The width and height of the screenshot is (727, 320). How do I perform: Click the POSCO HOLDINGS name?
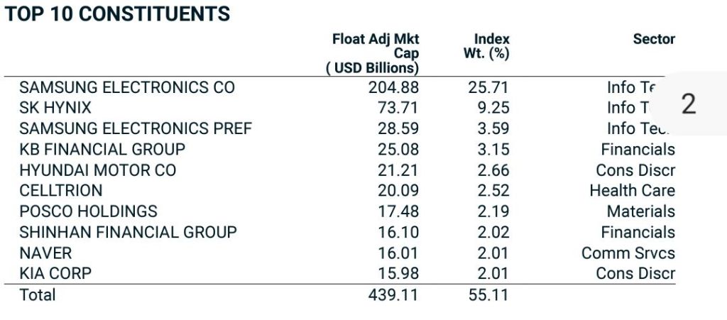coord(88,211)
